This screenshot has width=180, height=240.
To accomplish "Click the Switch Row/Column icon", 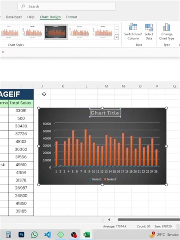I will pos(133,27).
